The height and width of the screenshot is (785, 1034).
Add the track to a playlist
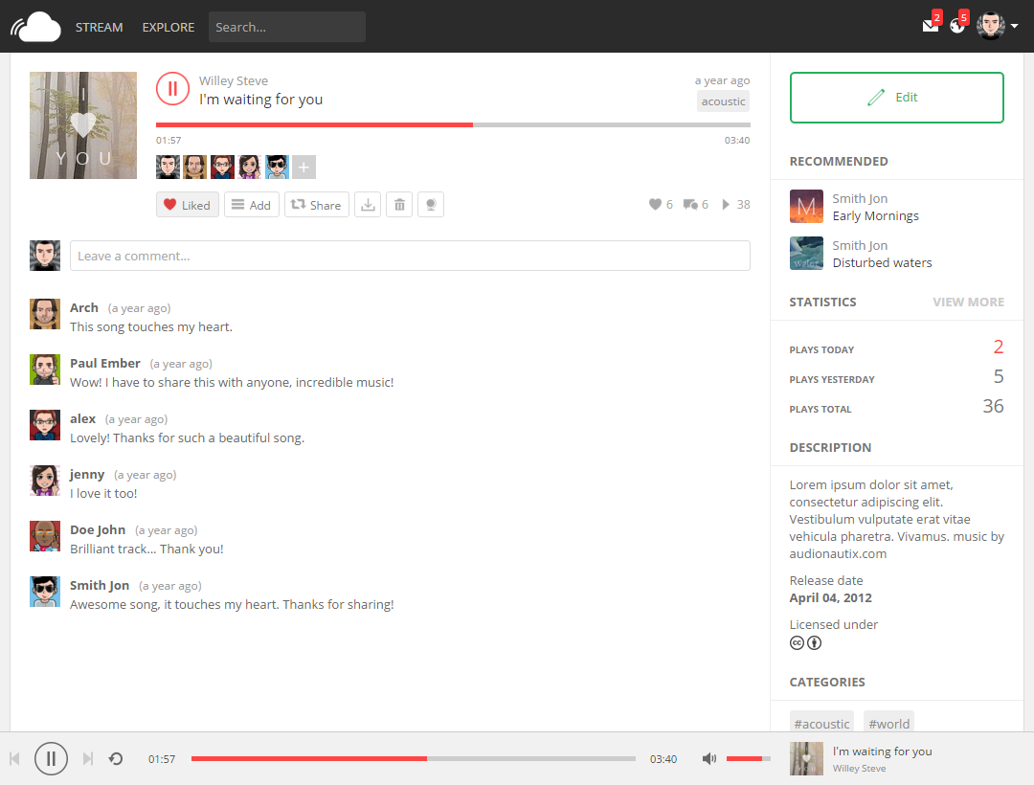251,205
